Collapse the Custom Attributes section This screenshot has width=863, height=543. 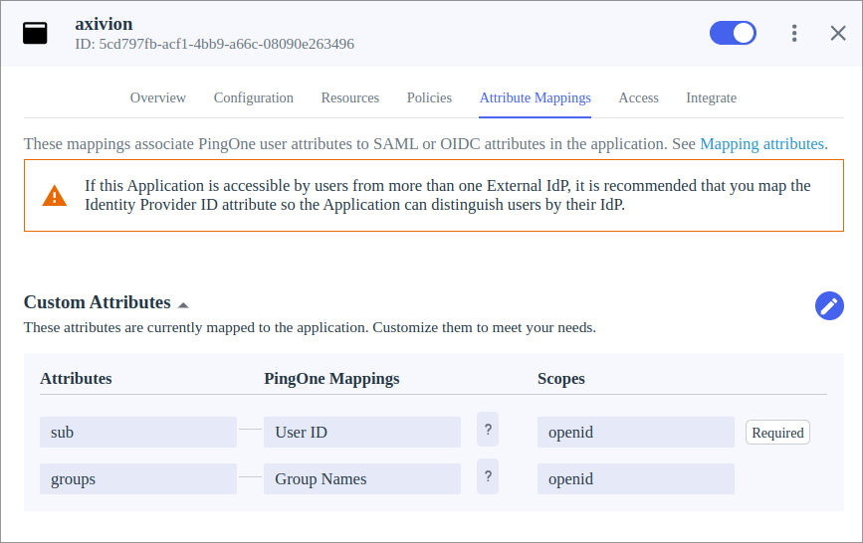click(184, 304)
